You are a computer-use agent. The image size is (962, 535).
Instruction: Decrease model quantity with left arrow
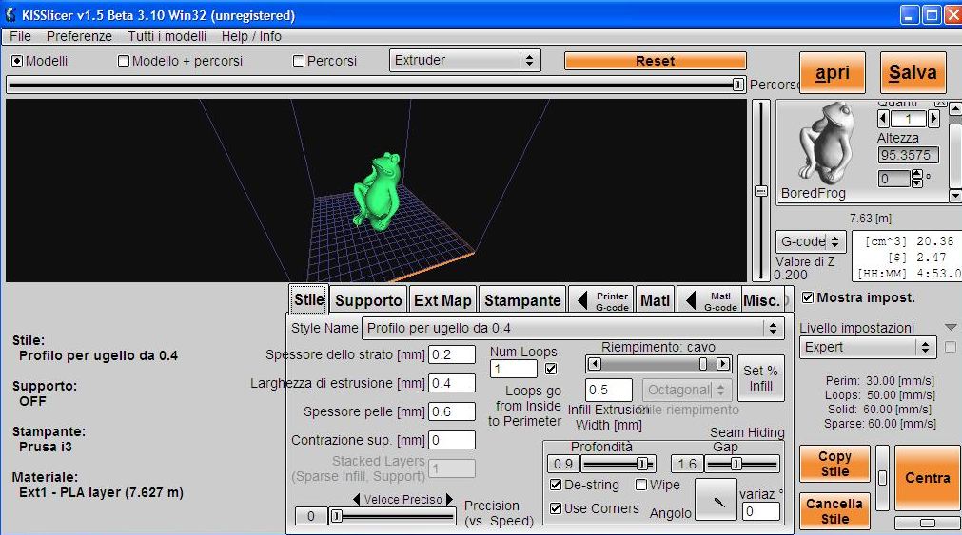(883, 119)
